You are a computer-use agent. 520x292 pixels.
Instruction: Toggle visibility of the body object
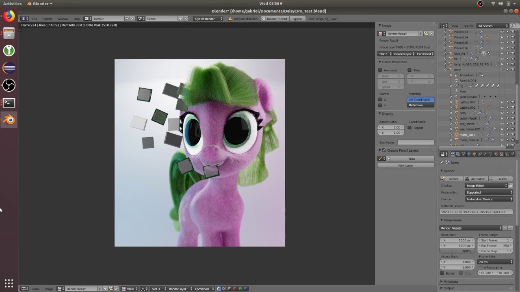click(x=502, y=113)
